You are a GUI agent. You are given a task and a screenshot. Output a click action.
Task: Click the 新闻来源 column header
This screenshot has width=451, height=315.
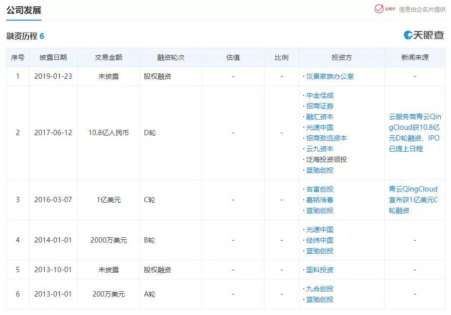415,57
